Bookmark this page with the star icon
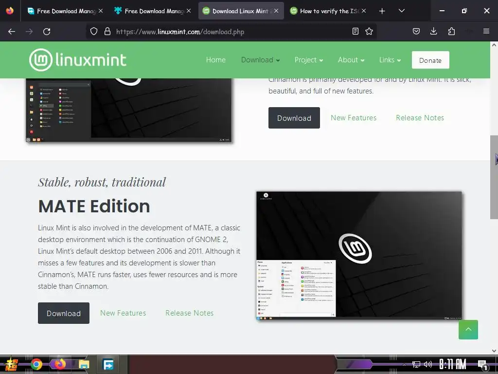498x374 pixels. (x=369, y=31)
